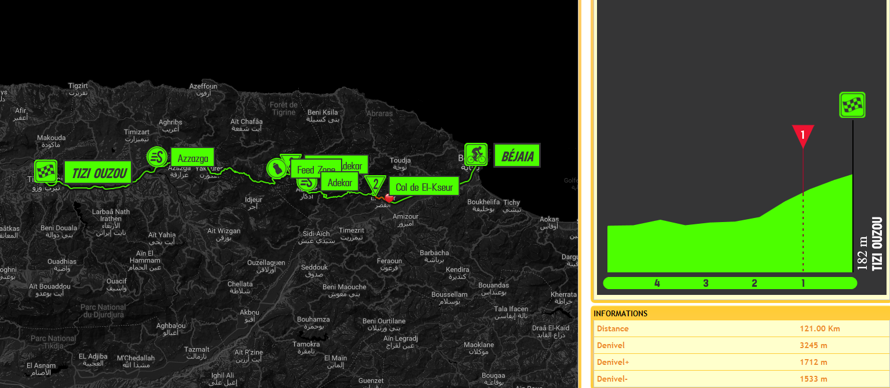Click the Denivel- row label
Viewport: 890px width, 388px height.
pos(612,379)
